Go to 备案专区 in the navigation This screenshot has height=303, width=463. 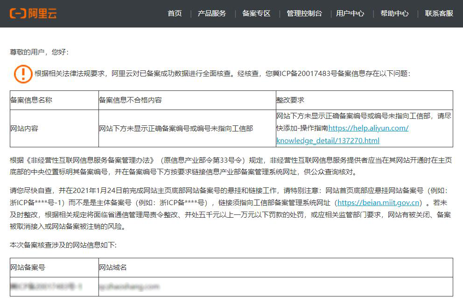[x=256, y=13]
